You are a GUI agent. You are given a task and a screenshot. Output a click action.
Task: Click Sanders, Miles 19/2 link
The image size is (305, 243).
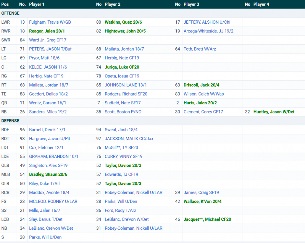coord(48,112)
